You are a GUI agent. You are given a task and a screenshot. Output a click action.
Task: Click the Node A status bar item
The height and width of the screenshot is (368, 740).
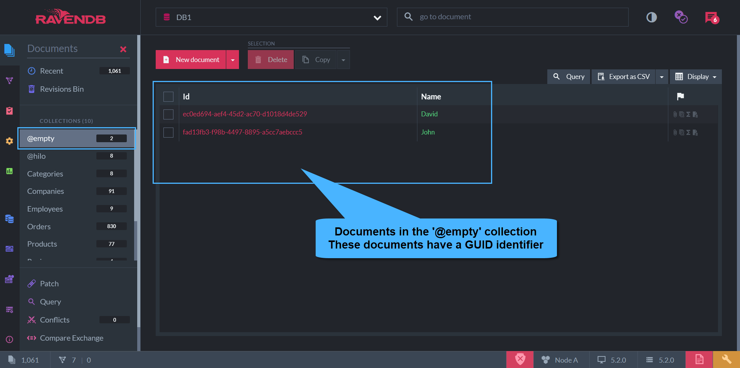click(560, 360)
